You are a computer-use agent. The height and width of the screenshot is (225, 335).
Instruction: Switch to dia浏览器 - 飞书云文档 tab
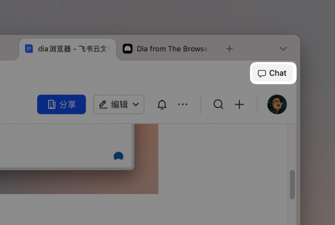click(x=68, y=49)
